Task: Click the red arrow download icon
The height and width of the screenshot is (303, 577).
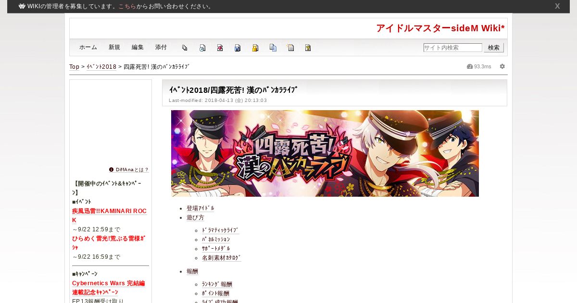Action: click(x=220, y=48)
